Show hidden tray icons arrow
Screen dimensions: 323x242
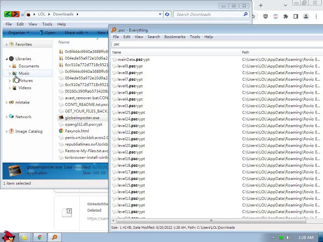pos(273,238)
